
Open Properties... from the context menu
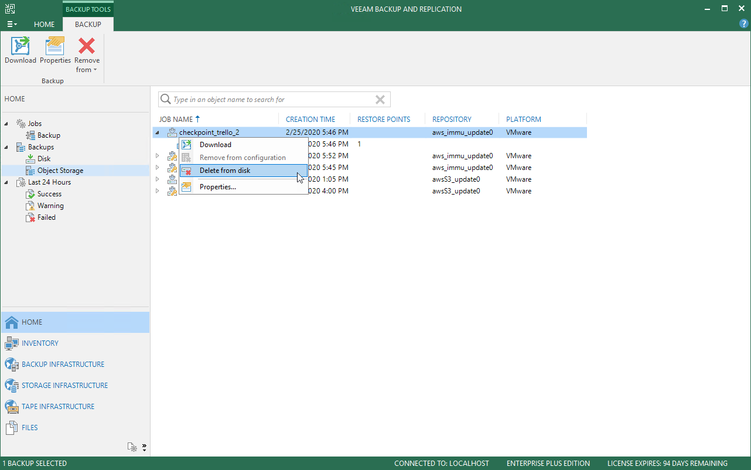click(243, 187)
